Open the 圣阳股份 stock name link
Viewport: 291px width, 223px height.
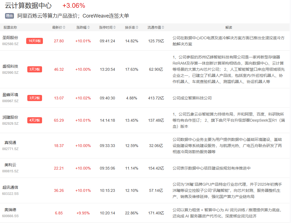10,38
